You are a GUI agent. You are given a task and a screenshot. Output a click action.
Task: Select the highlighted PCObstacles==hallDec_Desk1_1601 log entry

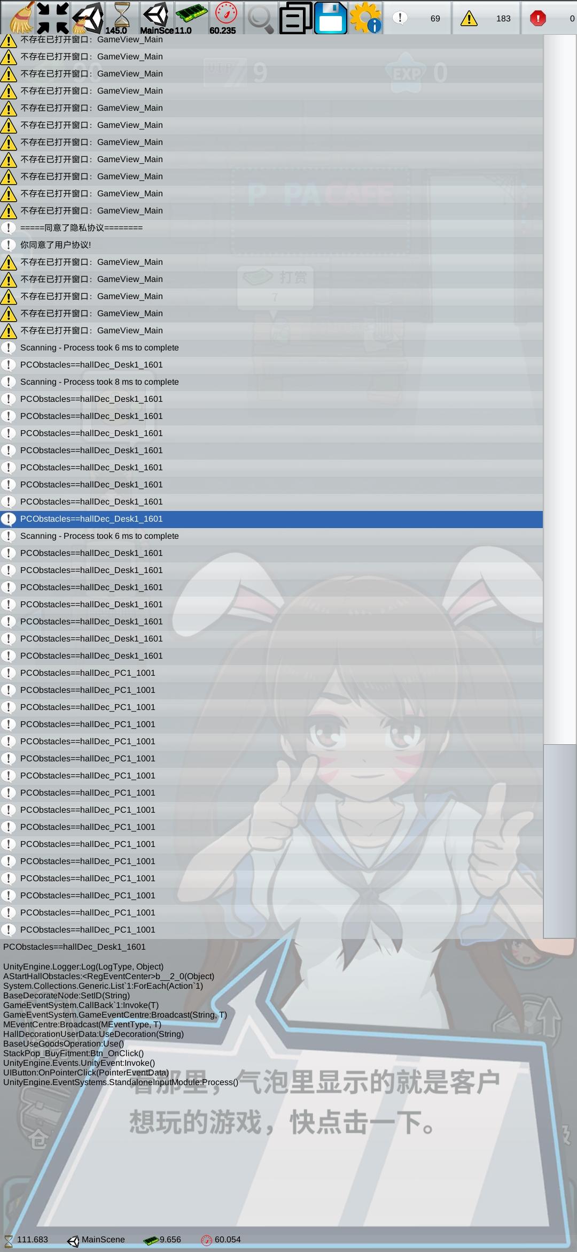click(271, 519)
